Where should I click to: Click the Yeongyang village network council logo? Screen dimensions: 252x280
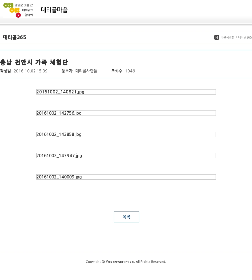point(18,10)
